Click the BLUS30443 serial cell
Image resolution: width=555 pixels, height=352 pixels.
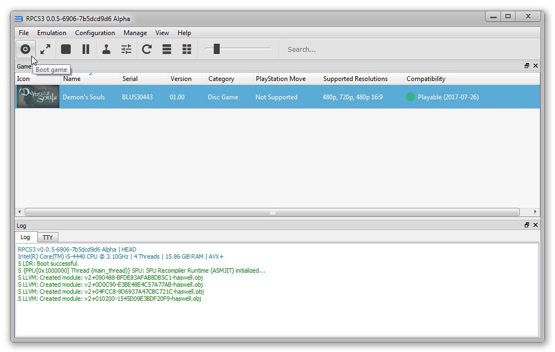(137, 97)
